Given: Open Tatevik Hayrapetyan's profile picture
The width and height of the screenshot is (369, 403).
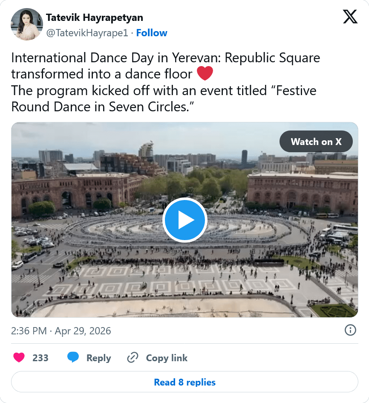Looking at the screenshot, I should [26, 24].
